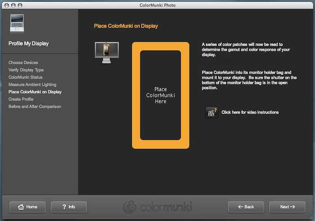Screen dimensions: 315x221
Task: Click the ColorMunki logo in the bottom bar
Action: pyautogui.click(x=157, y=207)
